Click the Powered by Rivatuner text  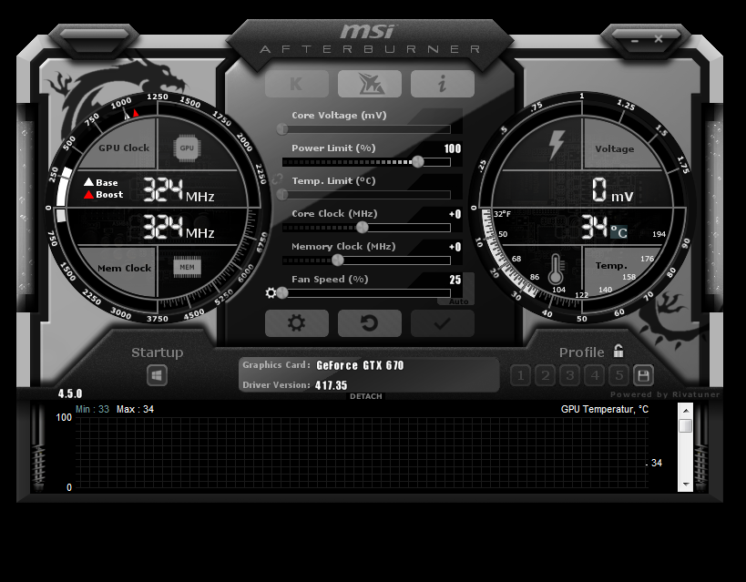pyautogui.click(x=665, y=394)
